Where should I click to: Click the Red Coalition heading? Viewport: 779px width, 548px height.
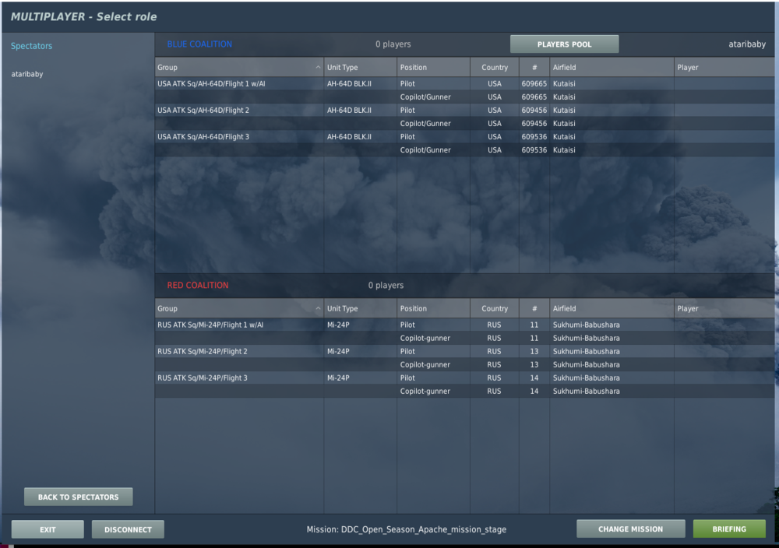click(198, 286)
